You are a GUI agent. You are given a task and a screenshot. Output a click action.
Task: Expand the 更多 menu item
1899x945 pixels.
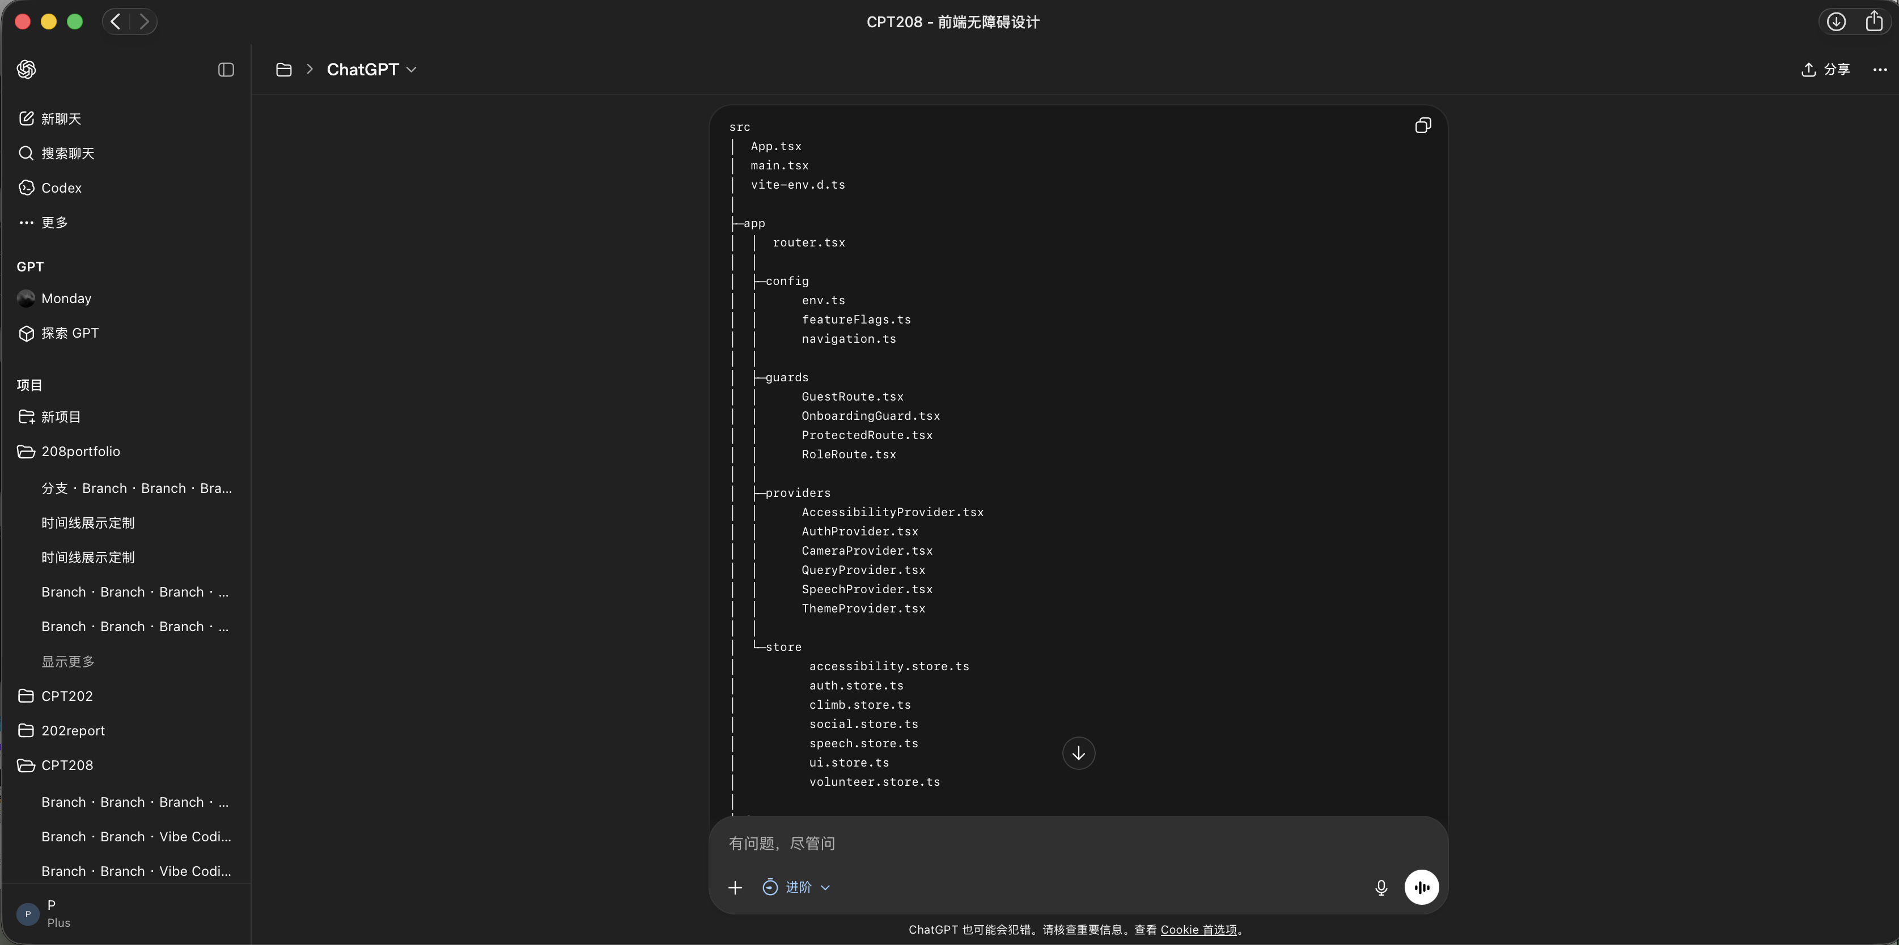(x=125, y=223)
